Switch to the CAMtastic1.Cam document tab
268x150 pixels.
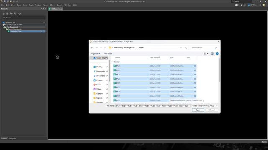56,9
